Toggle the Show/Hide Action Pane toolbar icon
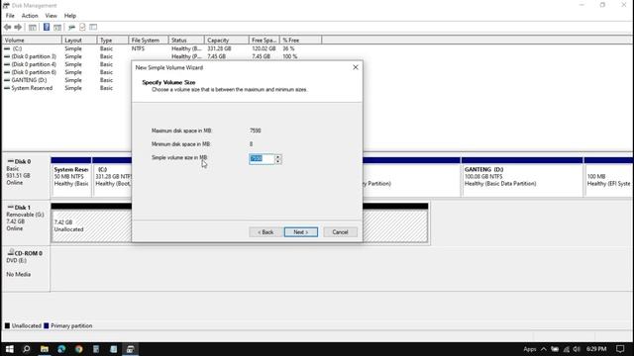The height and width of the screenshot is (356, 634). (57, 27)
